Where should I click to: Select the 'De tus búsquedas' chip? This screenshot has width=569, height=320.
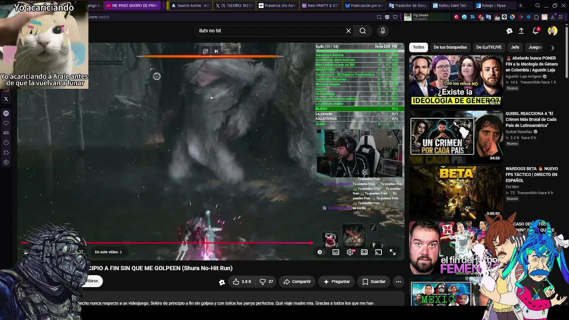click(450, 47)
